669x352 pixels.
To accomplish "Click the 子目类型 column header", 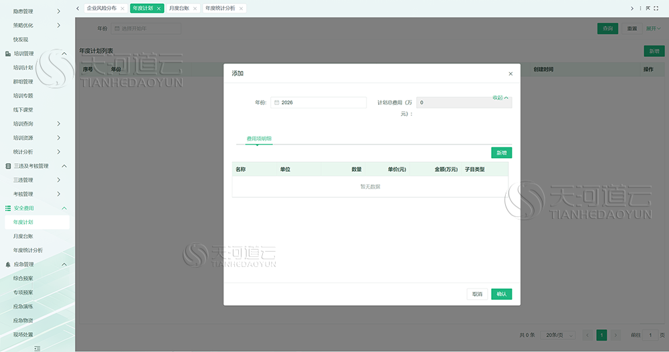I will tap(474, 169).
